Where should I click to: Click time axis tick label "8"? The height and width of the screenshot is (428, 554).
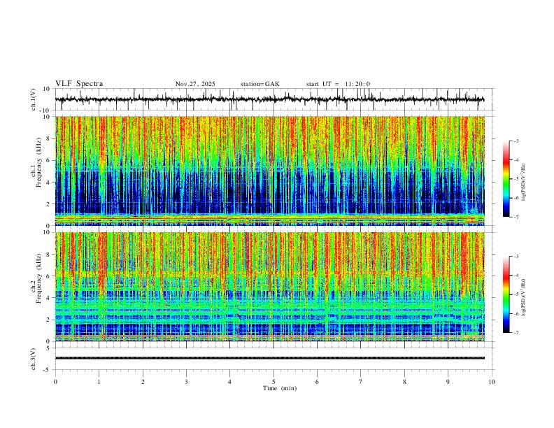pyautogui.click(x=404, y=382)
